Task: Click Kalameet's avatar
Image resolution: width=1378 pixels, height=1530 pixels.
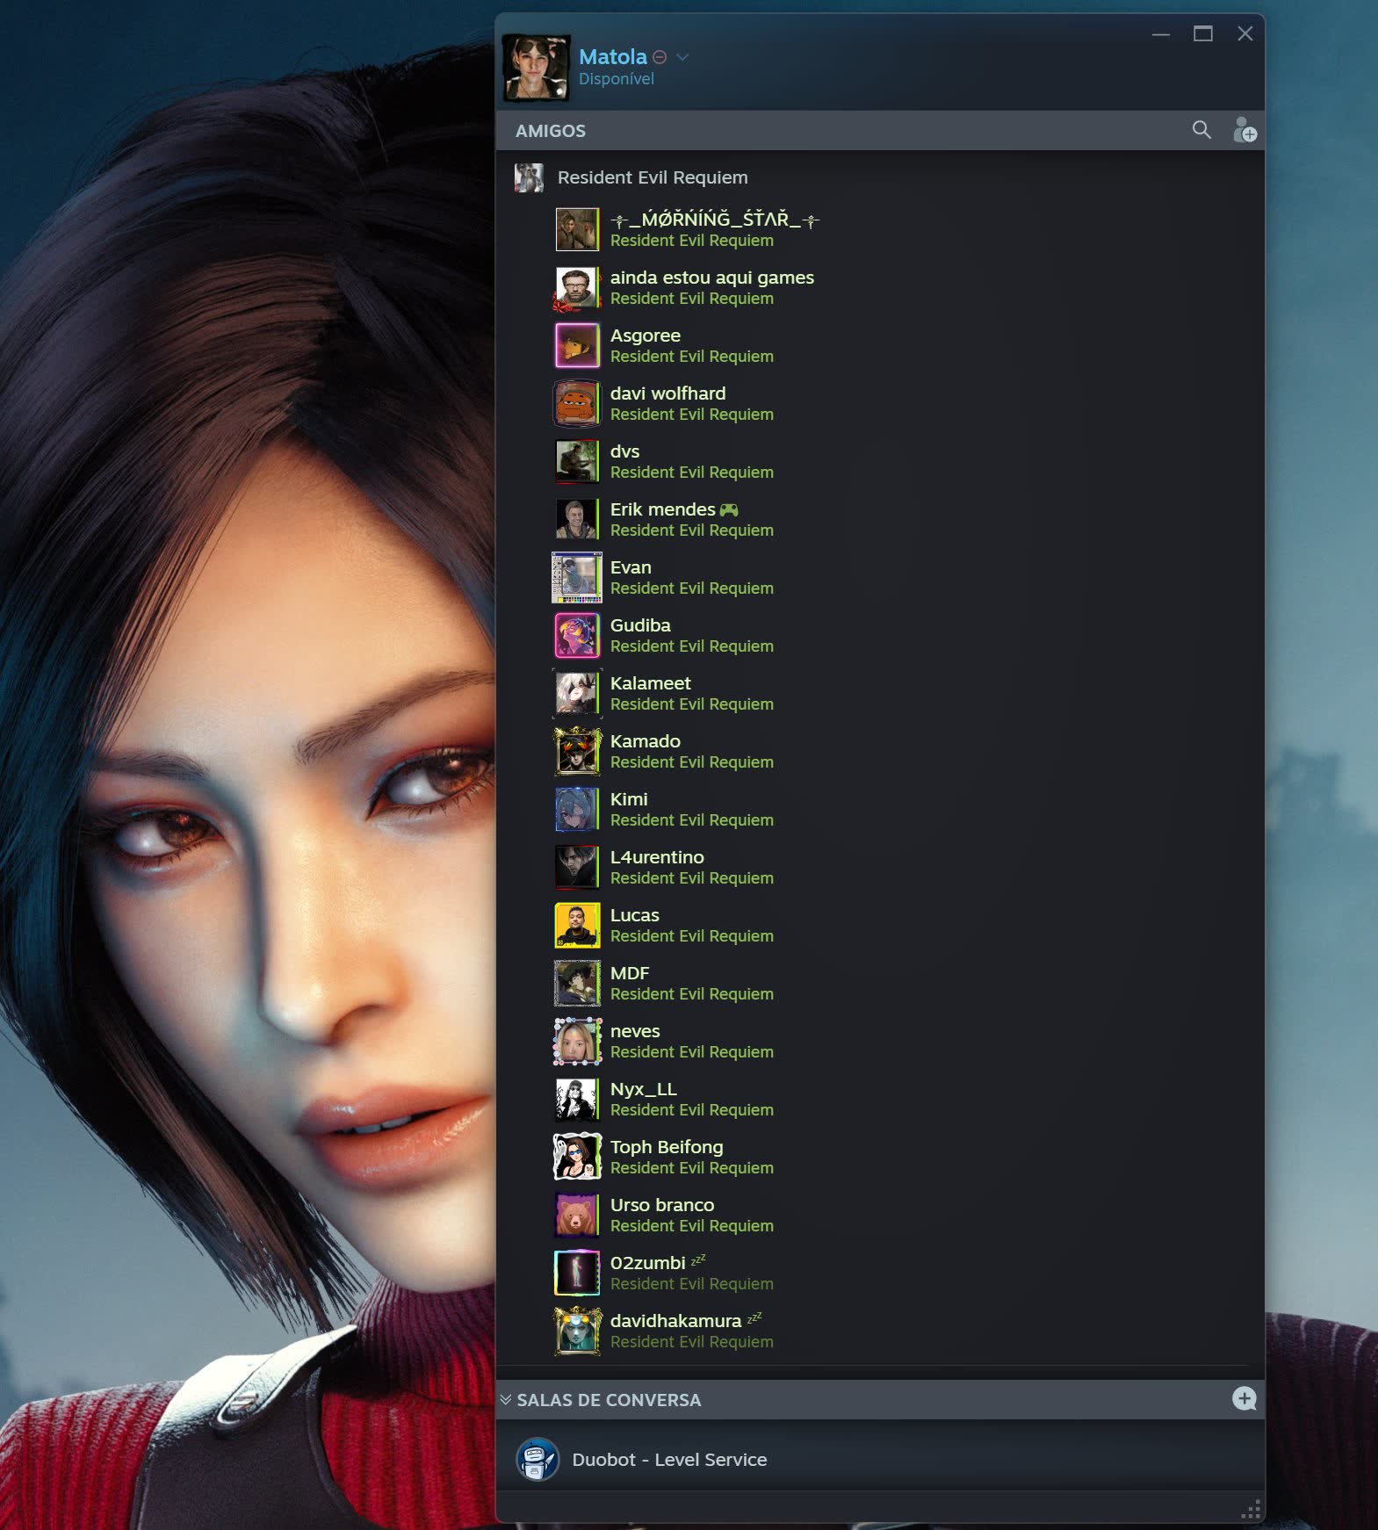Action: (x=577, y=693)
